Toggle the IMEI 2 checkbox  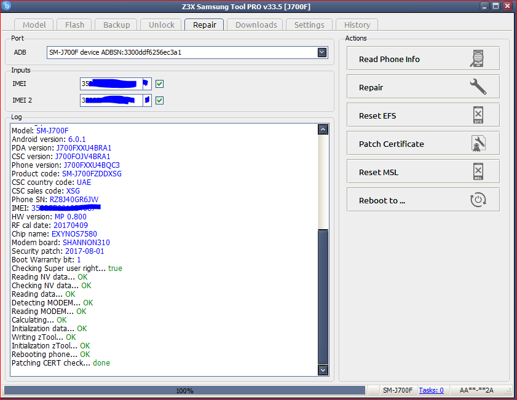[159, 100]
